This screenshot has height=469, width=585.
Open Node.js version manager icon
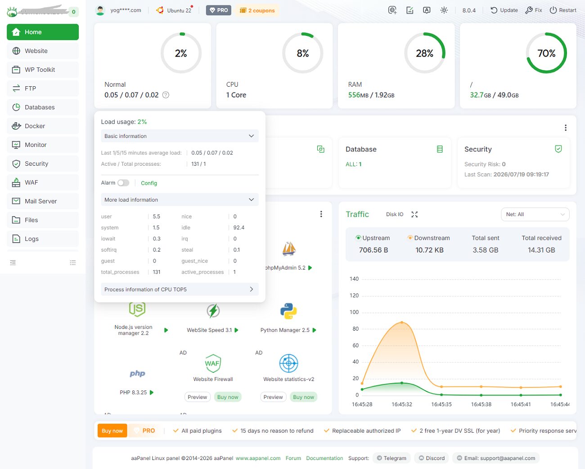[x=137, y=309]
